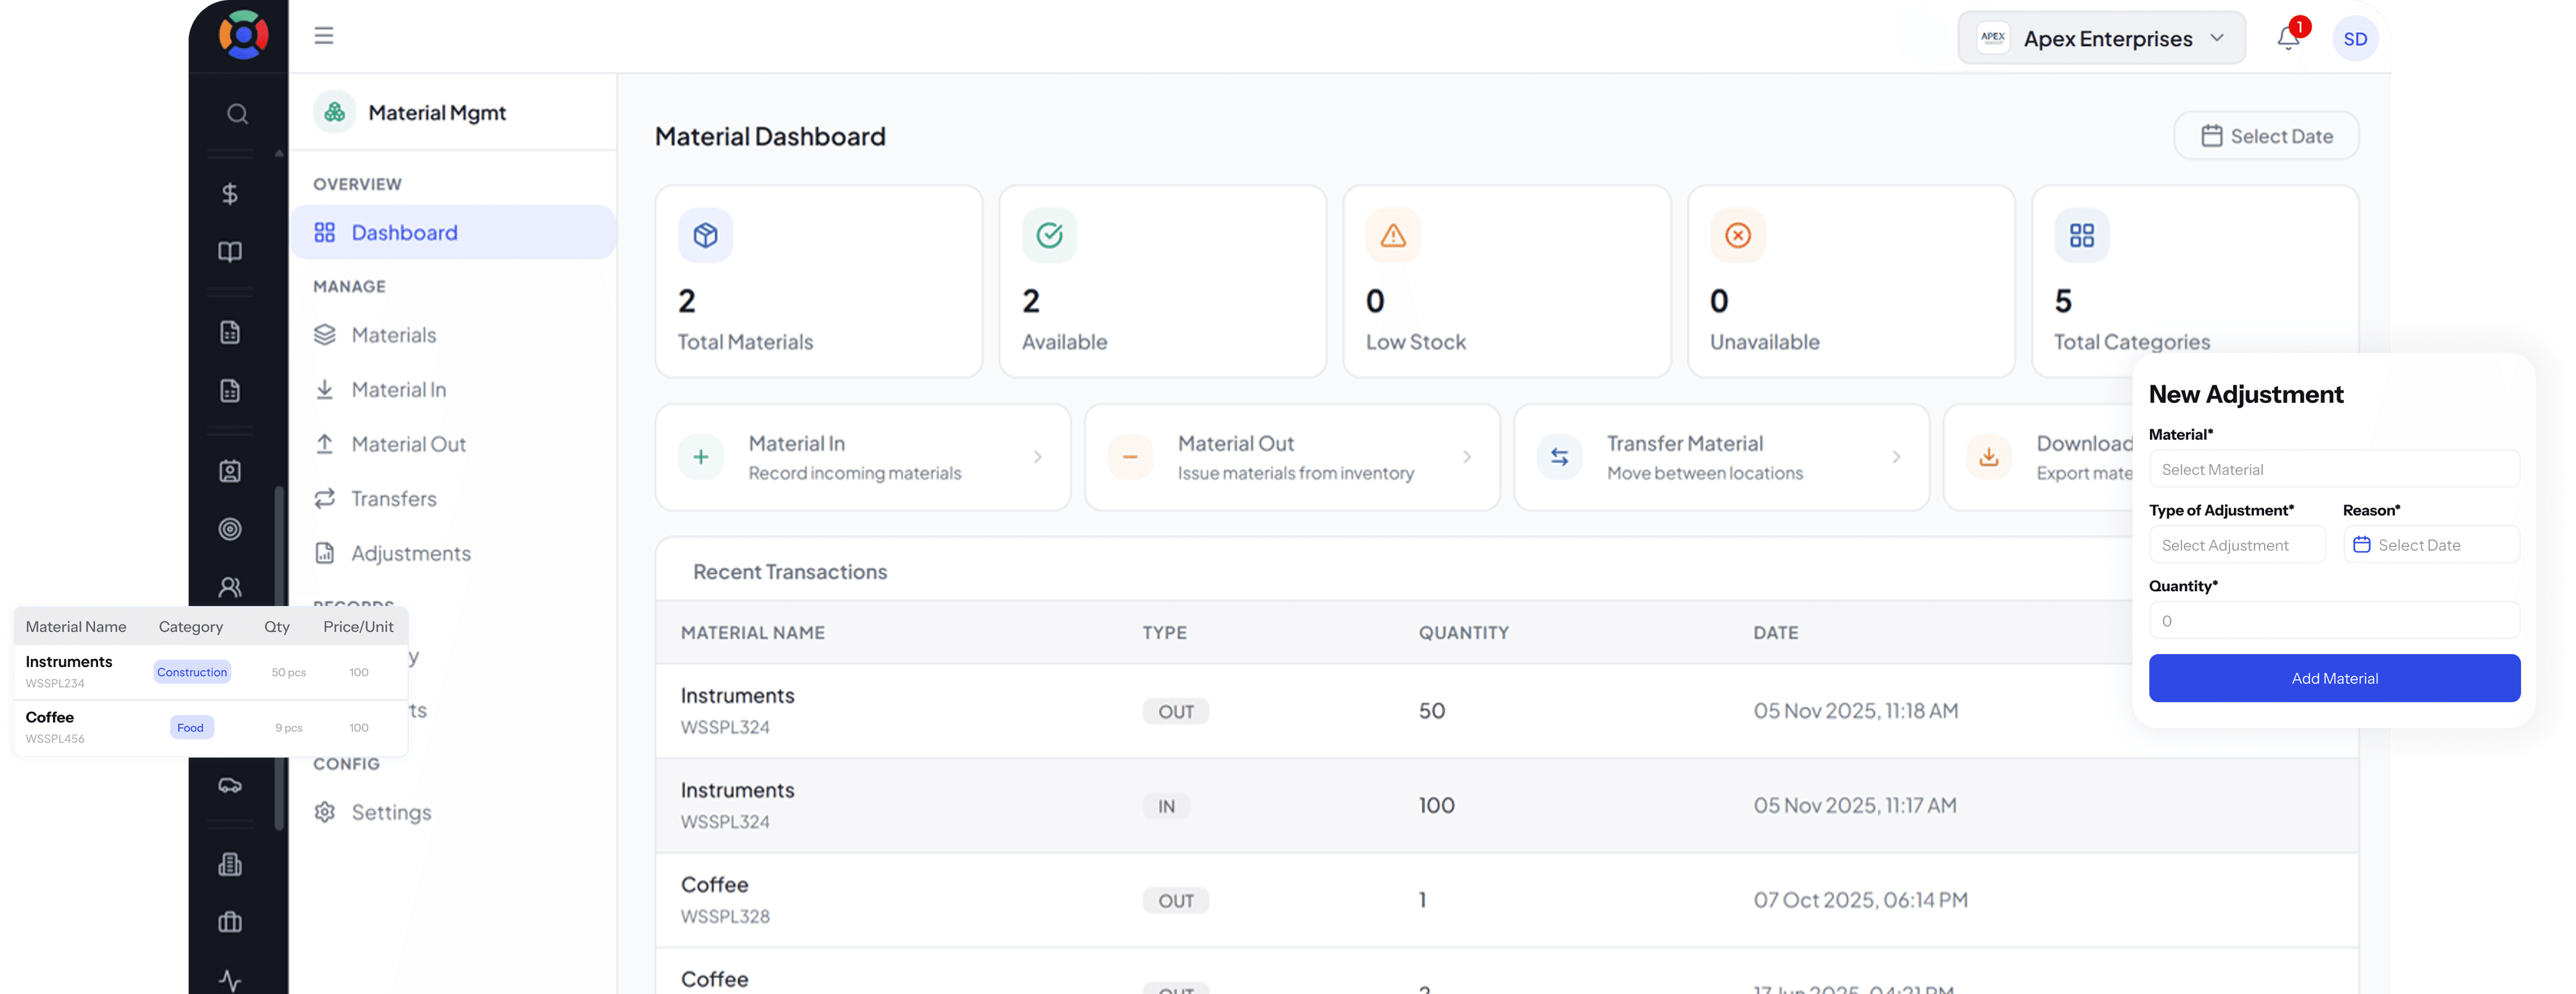Viewport: 2576px width, 994px height.
Task: Click the 05 Nov 2025, 11:18 AM date
Action: tap(1855, 711)
